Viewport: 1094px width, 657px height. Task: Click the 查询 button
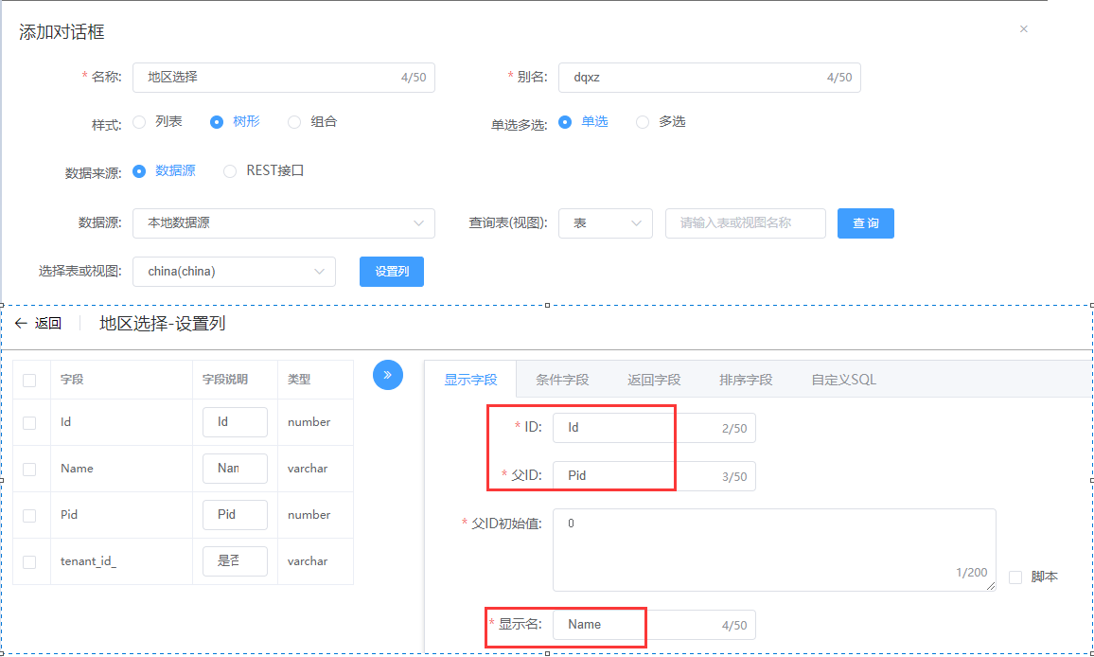point(865,223)
